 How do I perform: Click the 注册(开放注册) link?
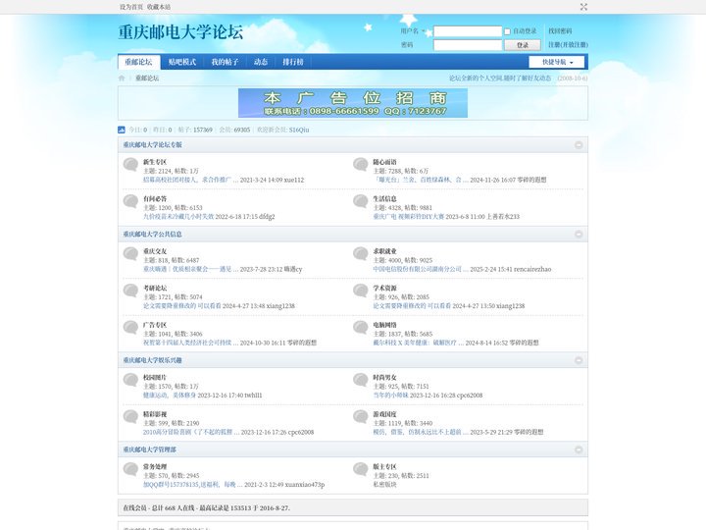point(568,44)
